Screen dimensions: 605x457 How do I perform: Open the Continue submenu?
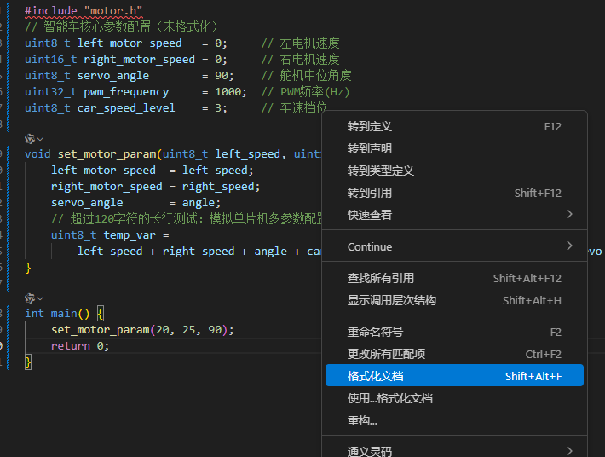pyautogui.click(x=454, y=246)
